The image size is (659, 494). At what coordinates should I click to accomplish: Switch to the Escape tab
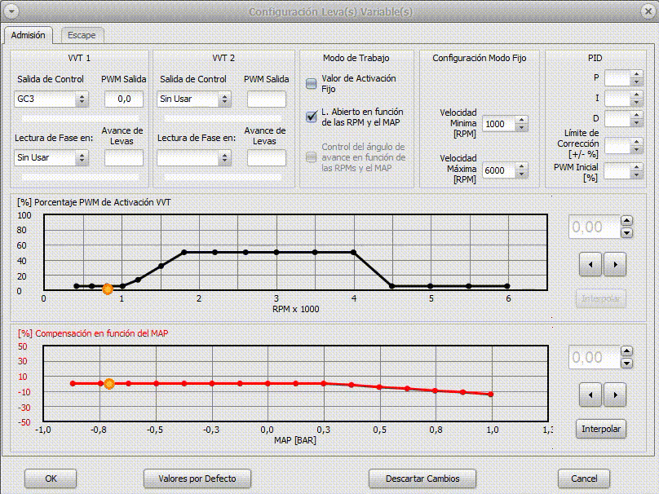[82, 35]
